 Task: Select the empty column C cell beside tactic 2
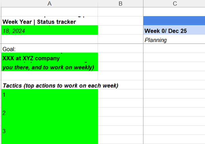[x=174, y=112]
